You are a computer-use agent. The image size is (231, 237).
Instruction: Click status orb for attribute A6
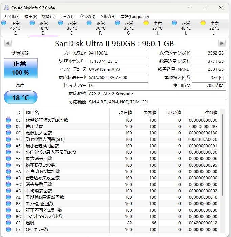[8, 146]
